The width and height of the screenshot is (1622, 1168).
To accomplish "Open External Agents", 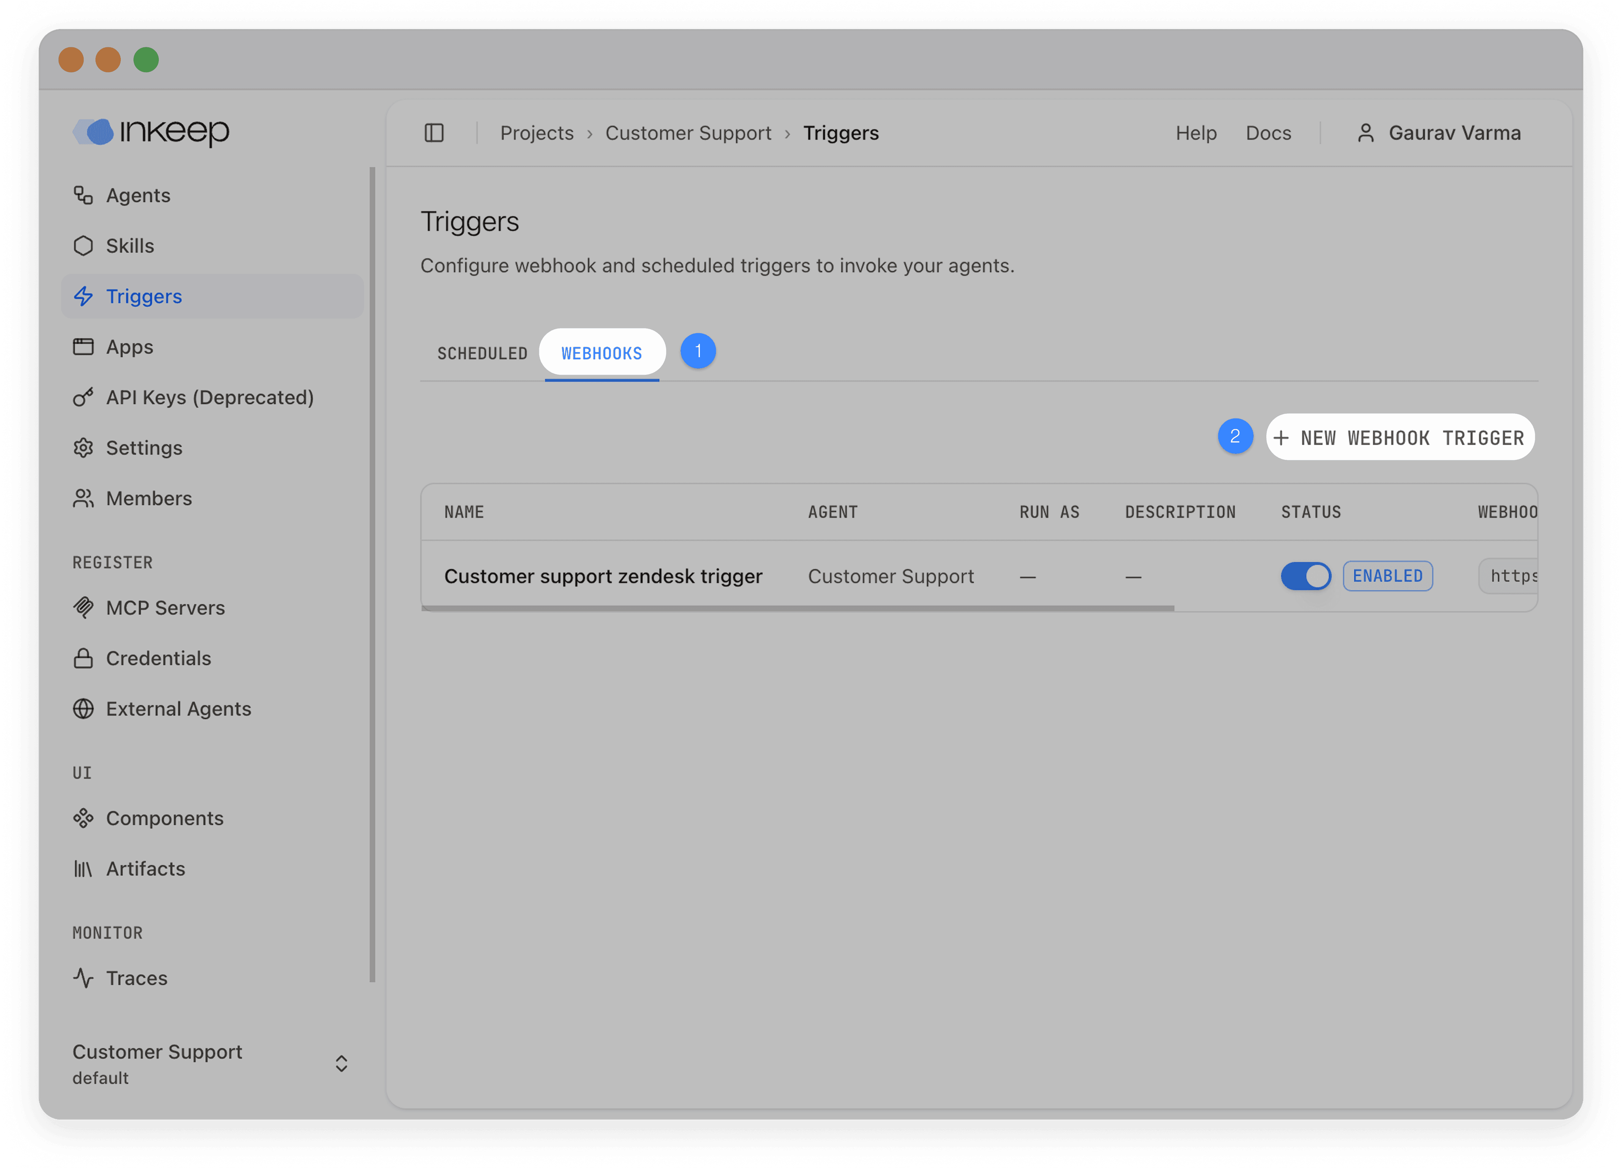I will (178, 709).
